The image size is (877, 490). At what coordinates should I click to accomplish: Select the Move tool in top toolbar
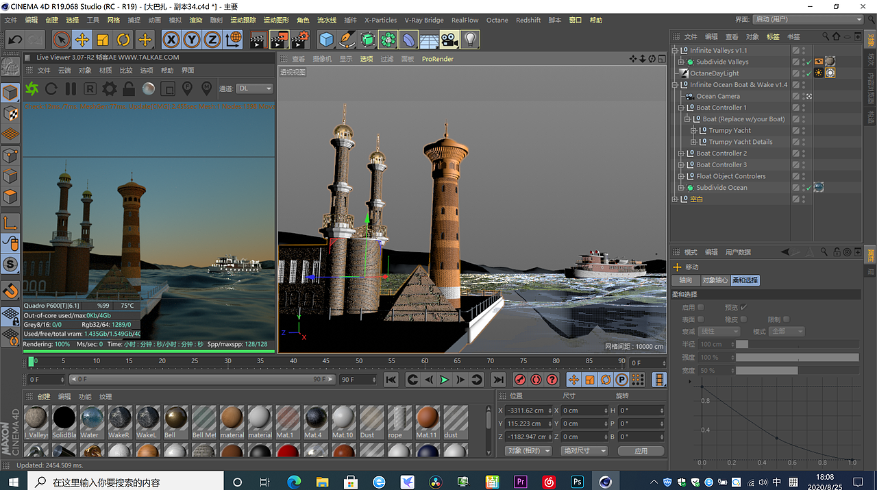click(x=82, y=40)
